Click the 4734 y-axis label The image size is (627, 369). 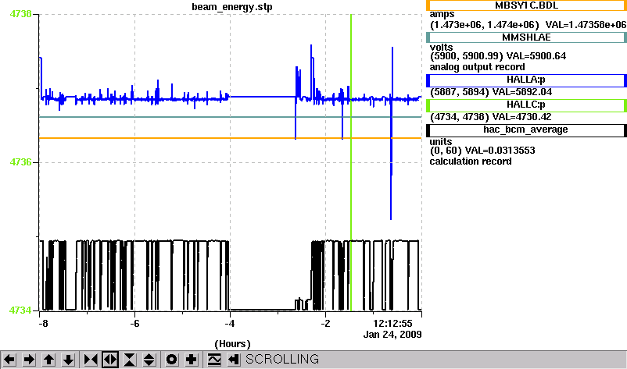coord(21,310)
